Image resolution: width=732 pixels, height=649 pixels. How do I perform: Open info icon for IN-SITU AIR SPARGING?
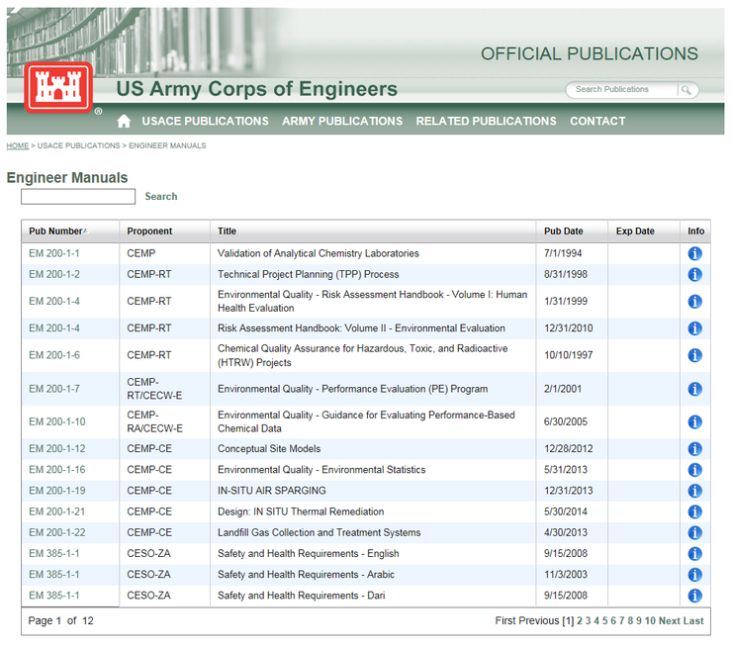pos(694,491)
